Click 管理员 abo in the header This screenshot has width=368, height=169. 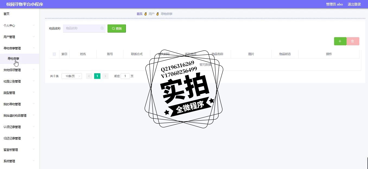pos(334,4)
